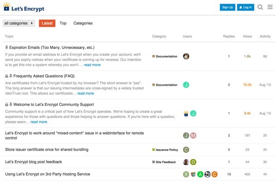Click the photo avatar in the blog post feedback row

186,162
